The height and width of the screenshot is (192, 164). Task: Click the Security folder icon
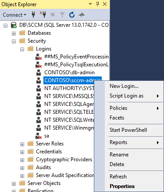22,41
